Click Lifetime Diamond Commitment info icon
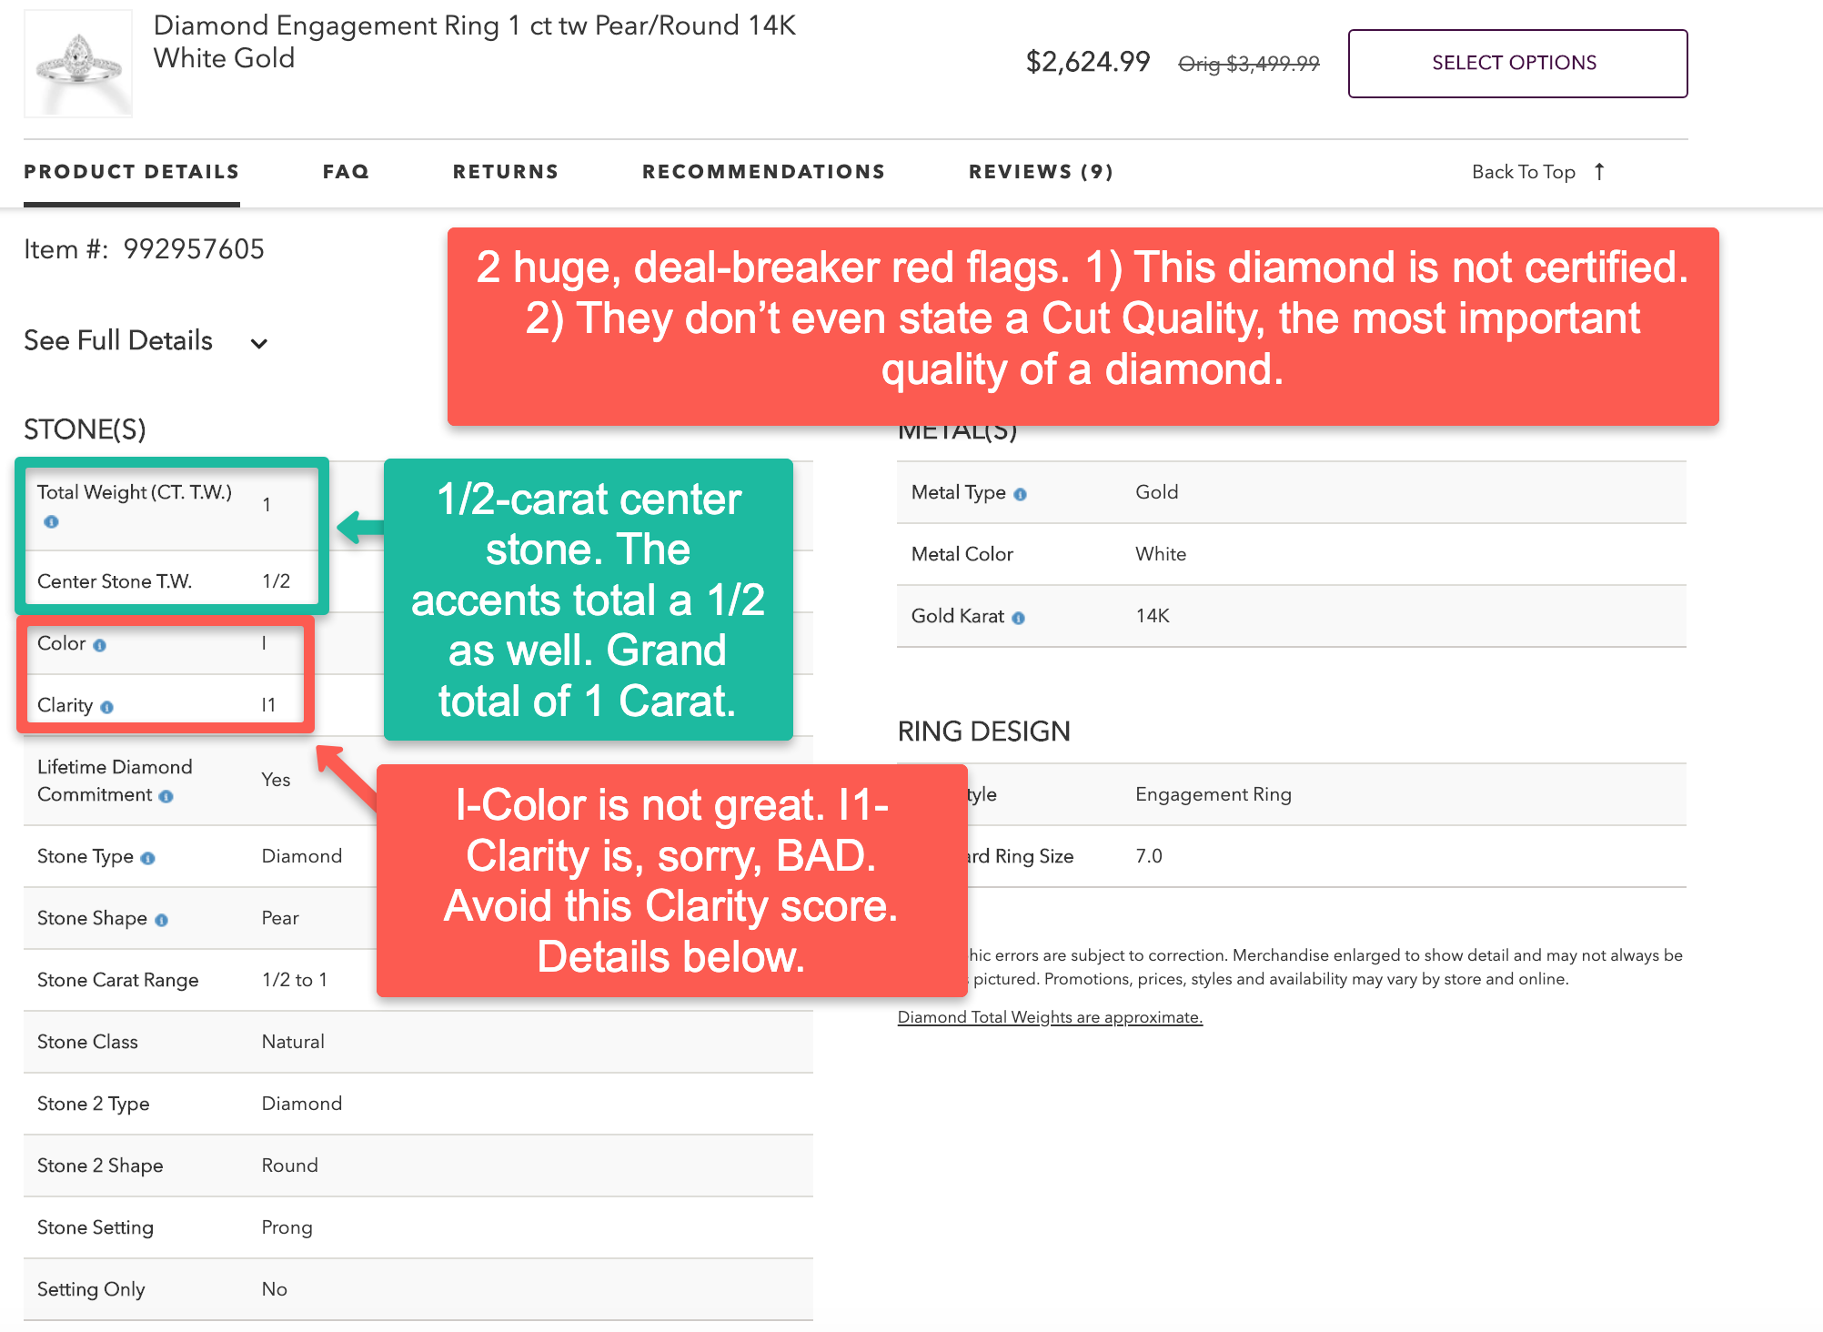The width and height of the screenshot is (1823, 1332). [166, 796]
